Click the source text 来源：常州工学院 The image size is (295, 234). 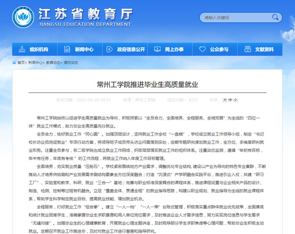[139, 100]
